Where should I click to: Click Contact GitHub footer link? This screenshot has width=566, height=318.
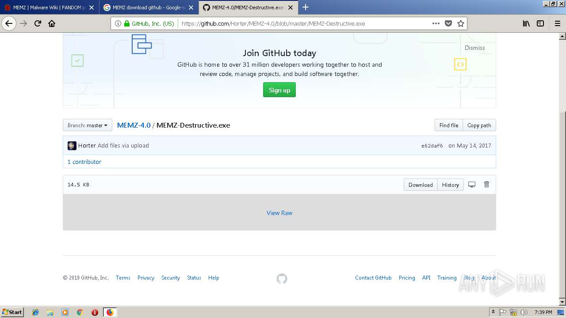[373, 278]
